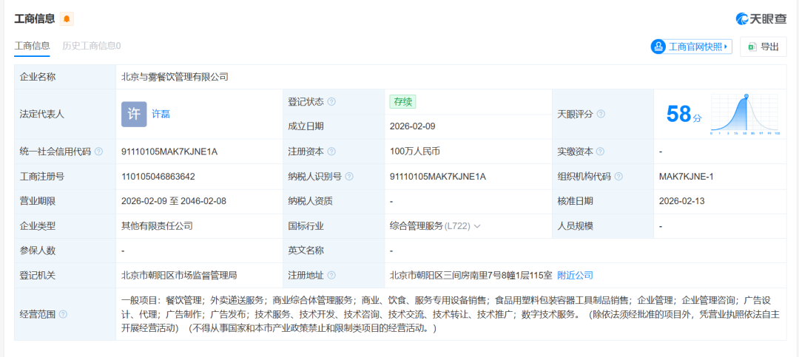Open the 许磊 legal representative link
Screen dimensions: 799x357
(x=161, y=115)
